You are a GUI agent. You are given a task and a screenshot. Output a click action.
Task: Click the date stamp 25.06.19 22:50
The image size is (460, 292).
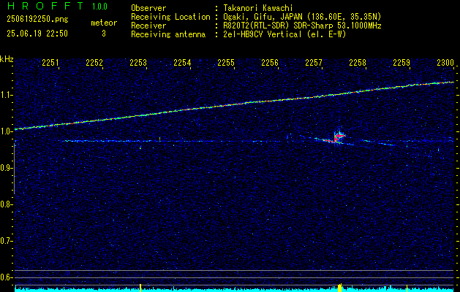[37, 34]
